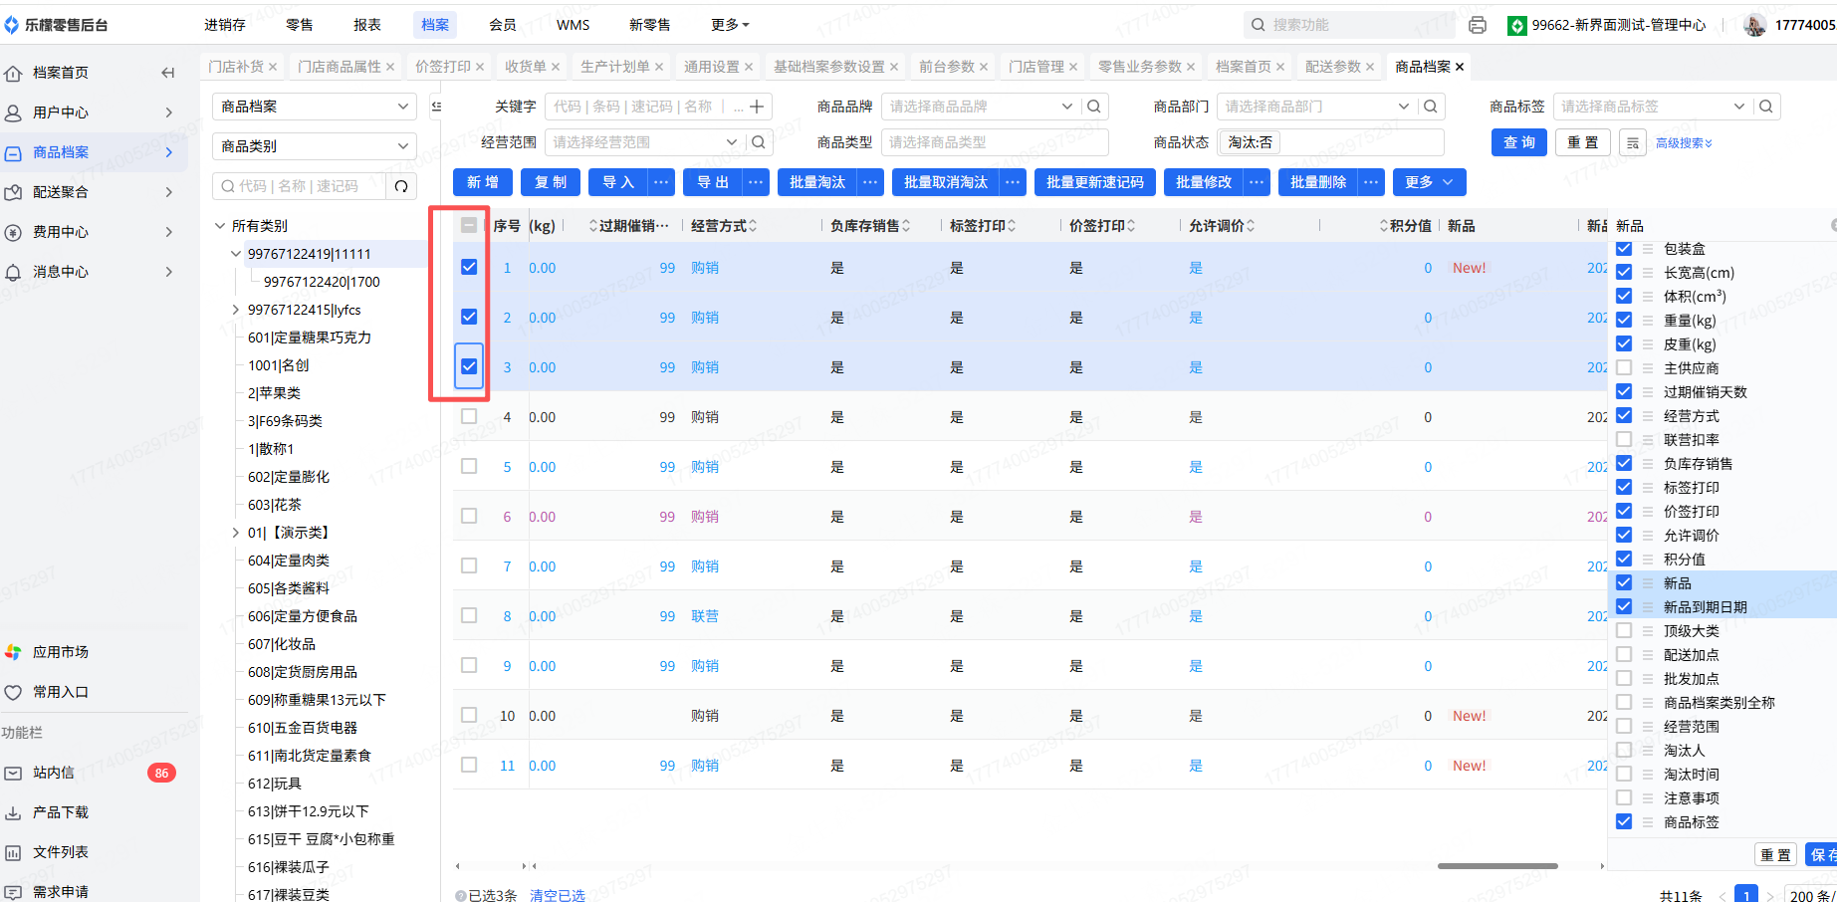This screenshot has height=902, width=1837.
Task: Click the plus icon in keyword field
Action: pyautogui.click(x=757, y=107)
